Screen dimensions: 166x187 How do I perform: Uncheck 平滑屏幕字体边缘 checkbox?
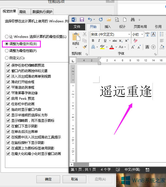(x=8, y=93)
